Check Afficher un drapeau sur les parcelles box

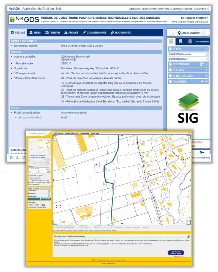tap(29, 181)
